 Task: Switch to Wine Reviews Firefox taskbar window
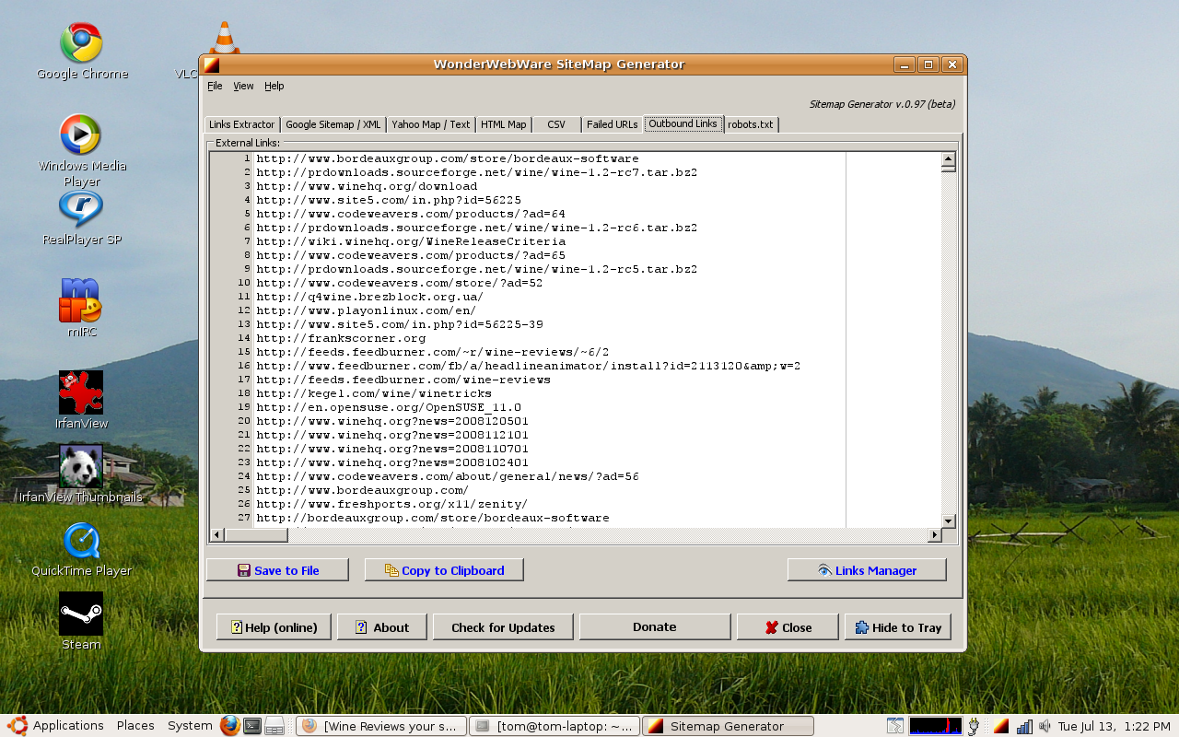pos(380,726)
